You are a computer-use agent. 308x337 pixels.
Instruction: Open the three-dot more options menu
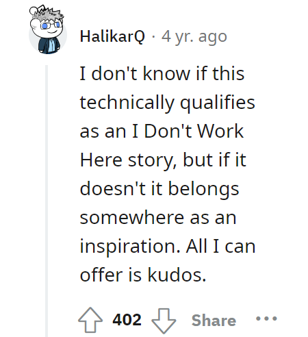(x=266, y=319)
